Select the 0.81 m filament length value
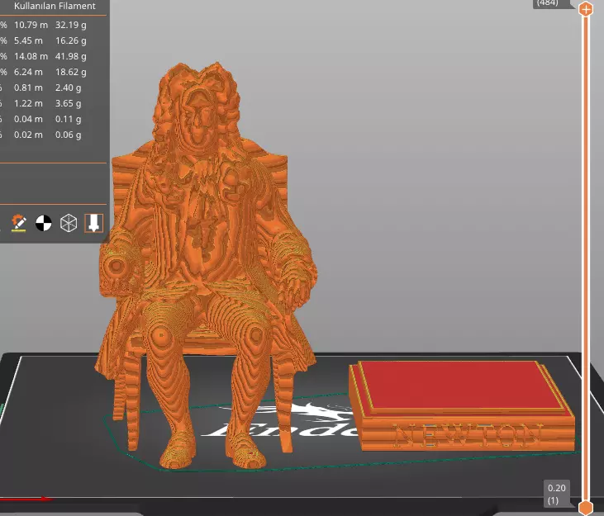This screenshot has width=604, height=516. (x=28, y=88)
